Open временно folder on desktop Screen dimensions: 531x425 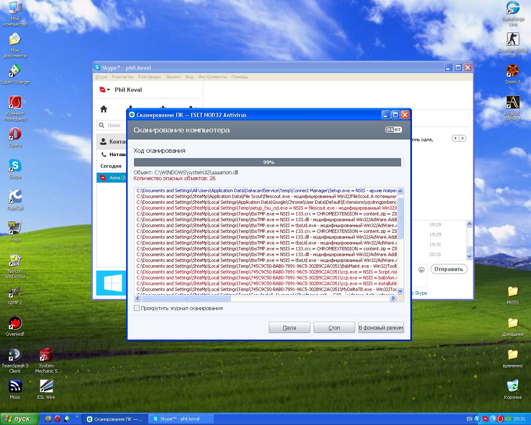coord(513,358)
